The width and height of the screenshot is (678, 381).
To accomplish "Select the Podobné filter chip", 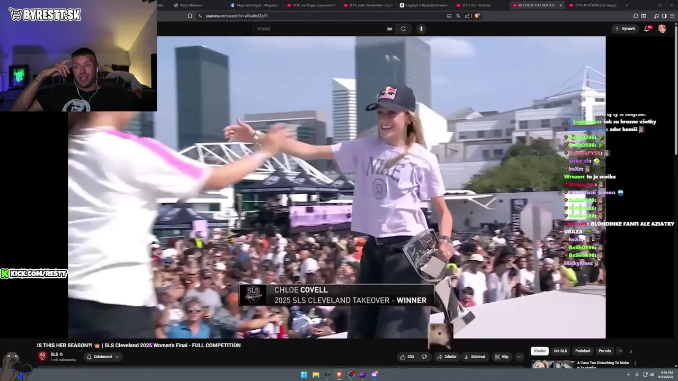I will click(x=583, y=351).
